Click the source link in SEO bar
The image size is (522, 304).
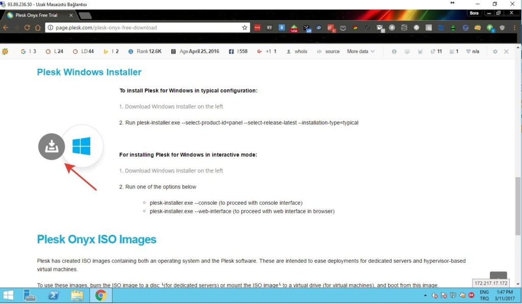click(328, 51)
